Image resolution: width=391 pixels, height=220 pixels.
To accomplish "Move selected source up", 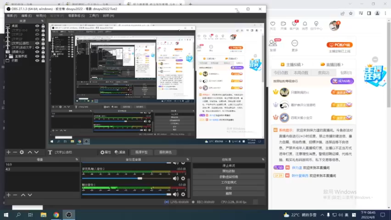I will click(x=30, y=152).
